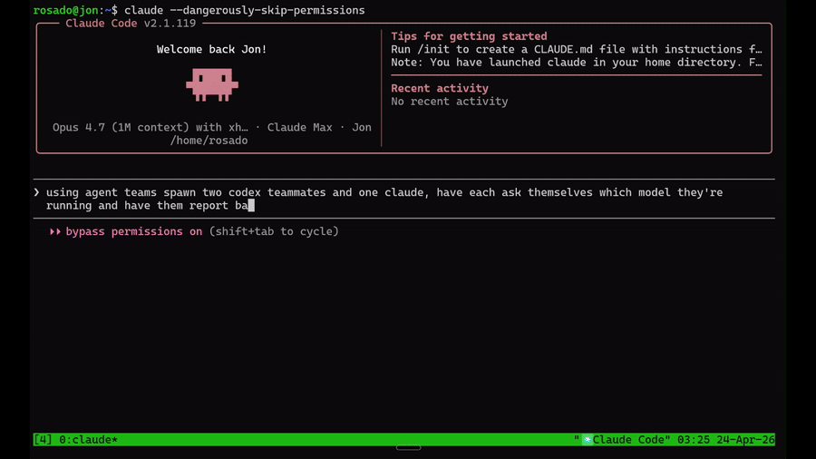This screenshot has width=816, height=459.
Task: Click the status bar clock "03:25"
Action: 694,440
